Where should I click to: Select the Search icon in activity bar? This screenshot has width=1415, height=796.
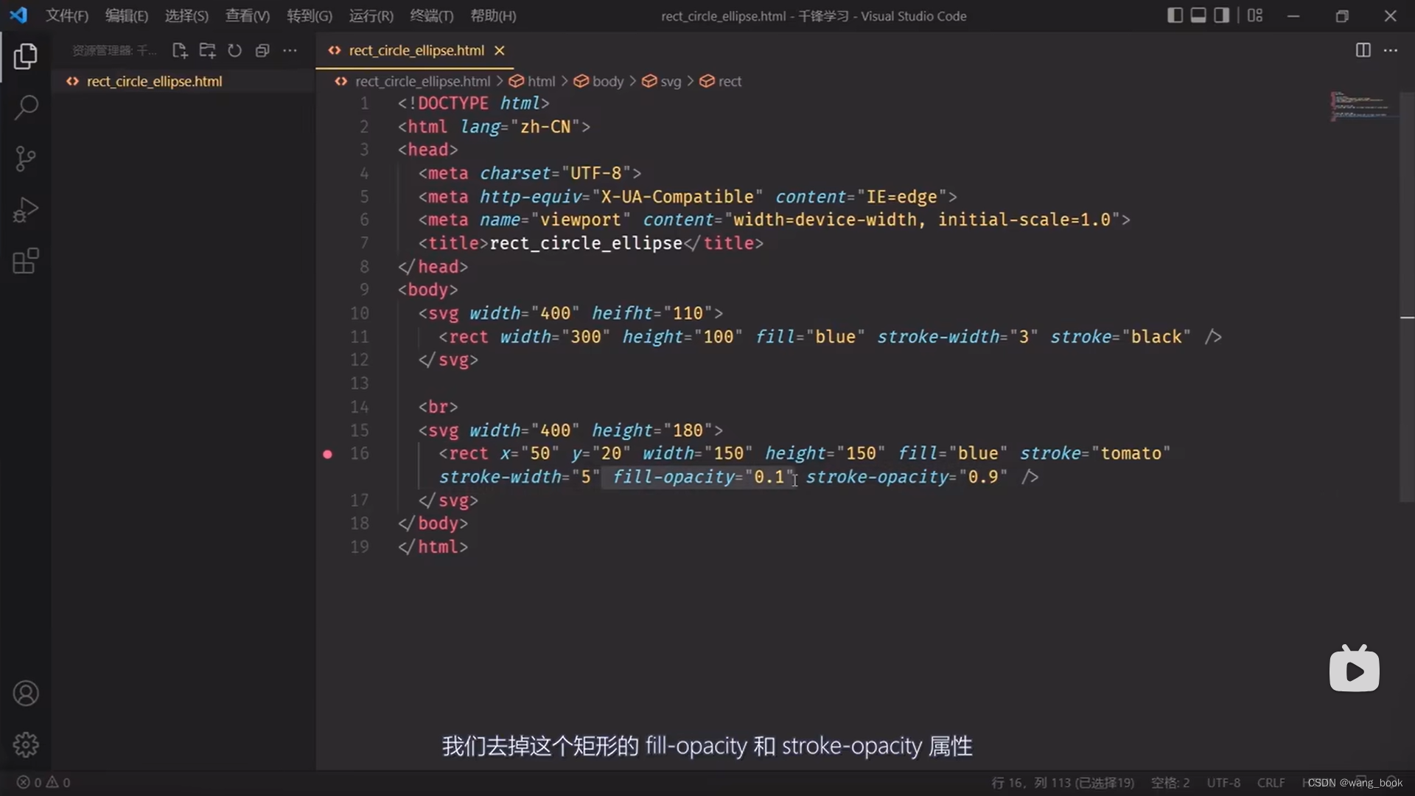26,108
